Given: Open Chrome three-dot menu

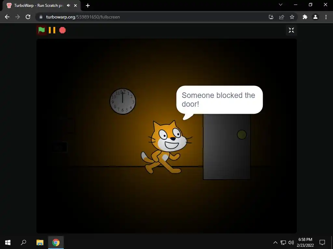Looking at the screenshot, I should 326,17.
